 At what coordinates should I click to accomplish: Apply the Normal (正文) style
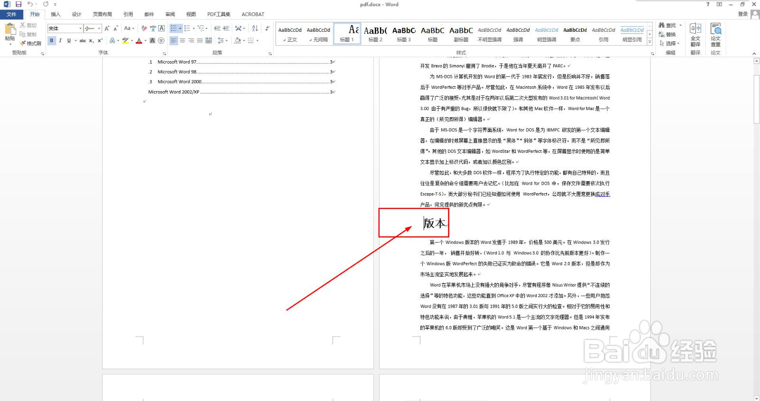pos(290,34)
